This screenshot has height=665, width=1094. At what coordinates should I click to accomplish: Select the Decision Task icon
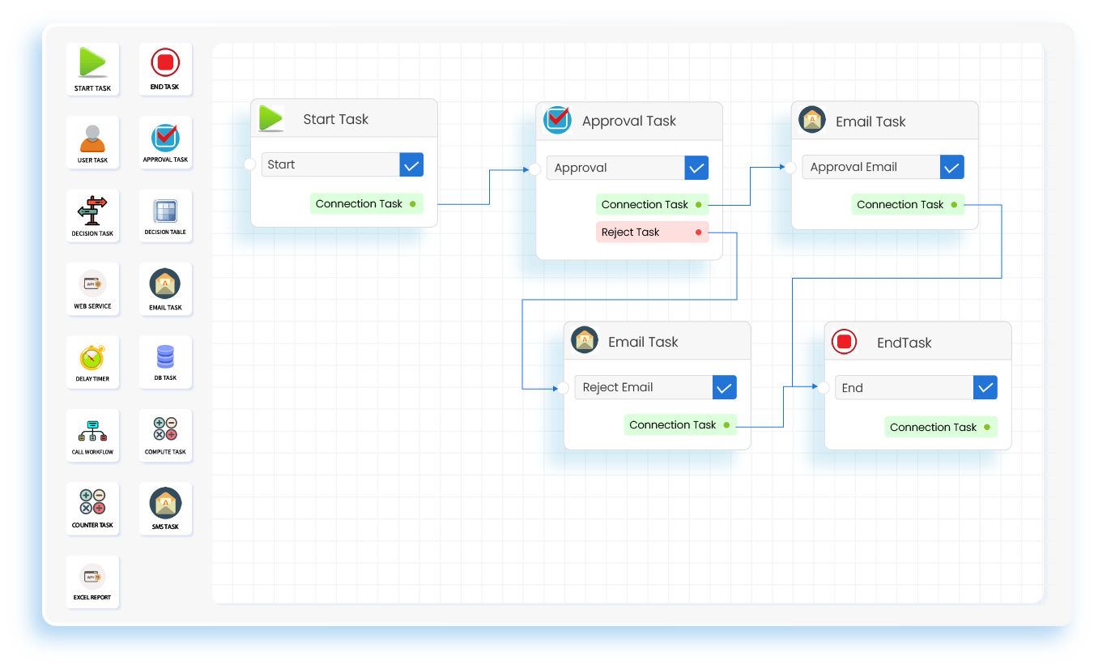point(92,211)
